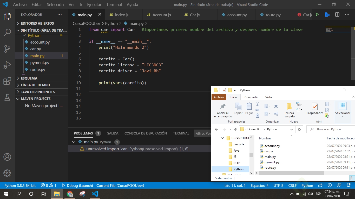Click Copiar in File Explorer ribbon
Image resolution: width=355 pixels, height=199 pixels.
tap(238, 109)
